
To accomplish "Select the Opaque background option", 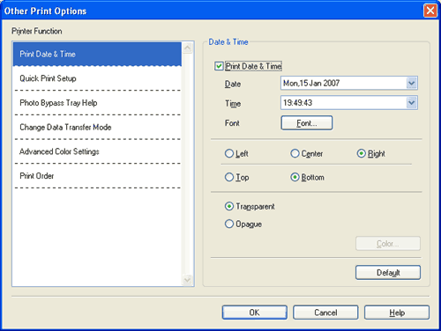I will (229, 224).
